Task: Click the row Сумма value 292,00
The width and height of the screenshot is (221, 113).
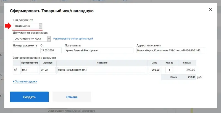Action: point(191,70)
